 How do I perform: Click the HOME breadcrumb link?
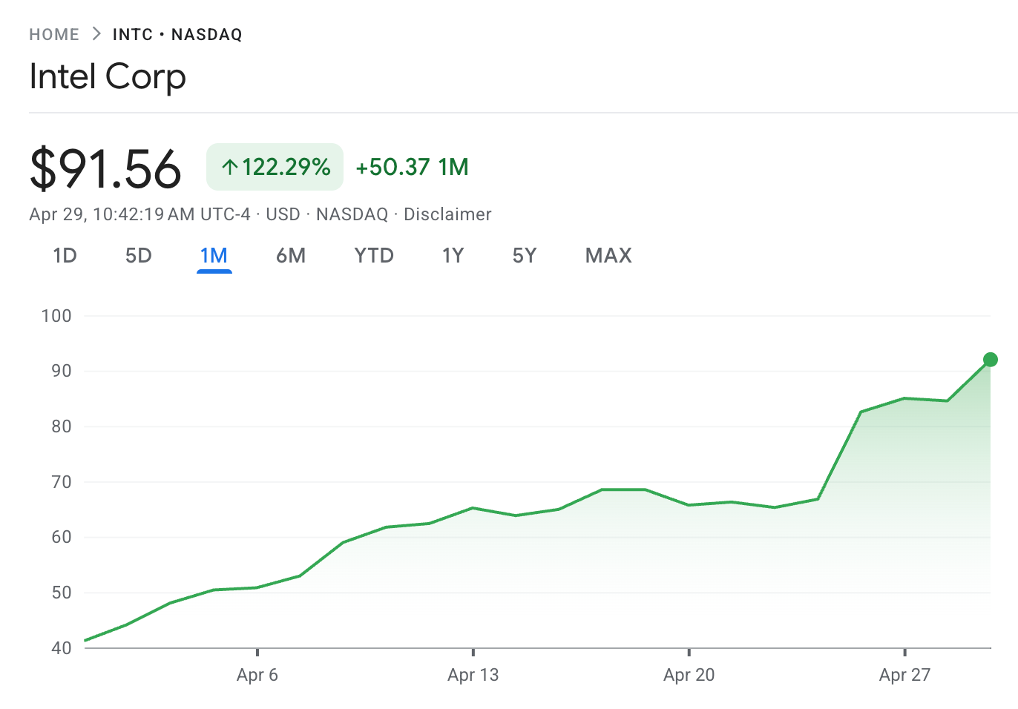(54, 35)
